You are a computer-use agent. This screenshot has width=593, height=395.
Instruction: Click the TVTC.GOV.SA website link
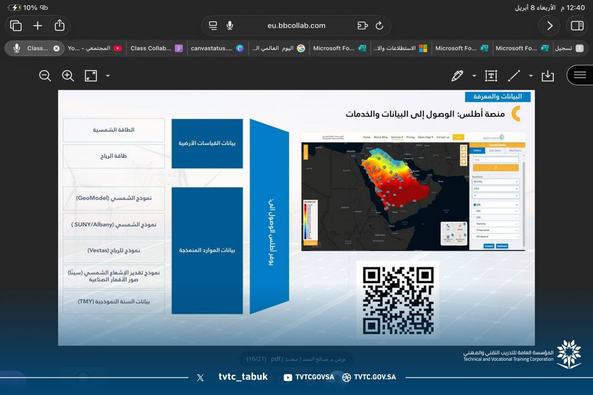[x=369, y=377]
